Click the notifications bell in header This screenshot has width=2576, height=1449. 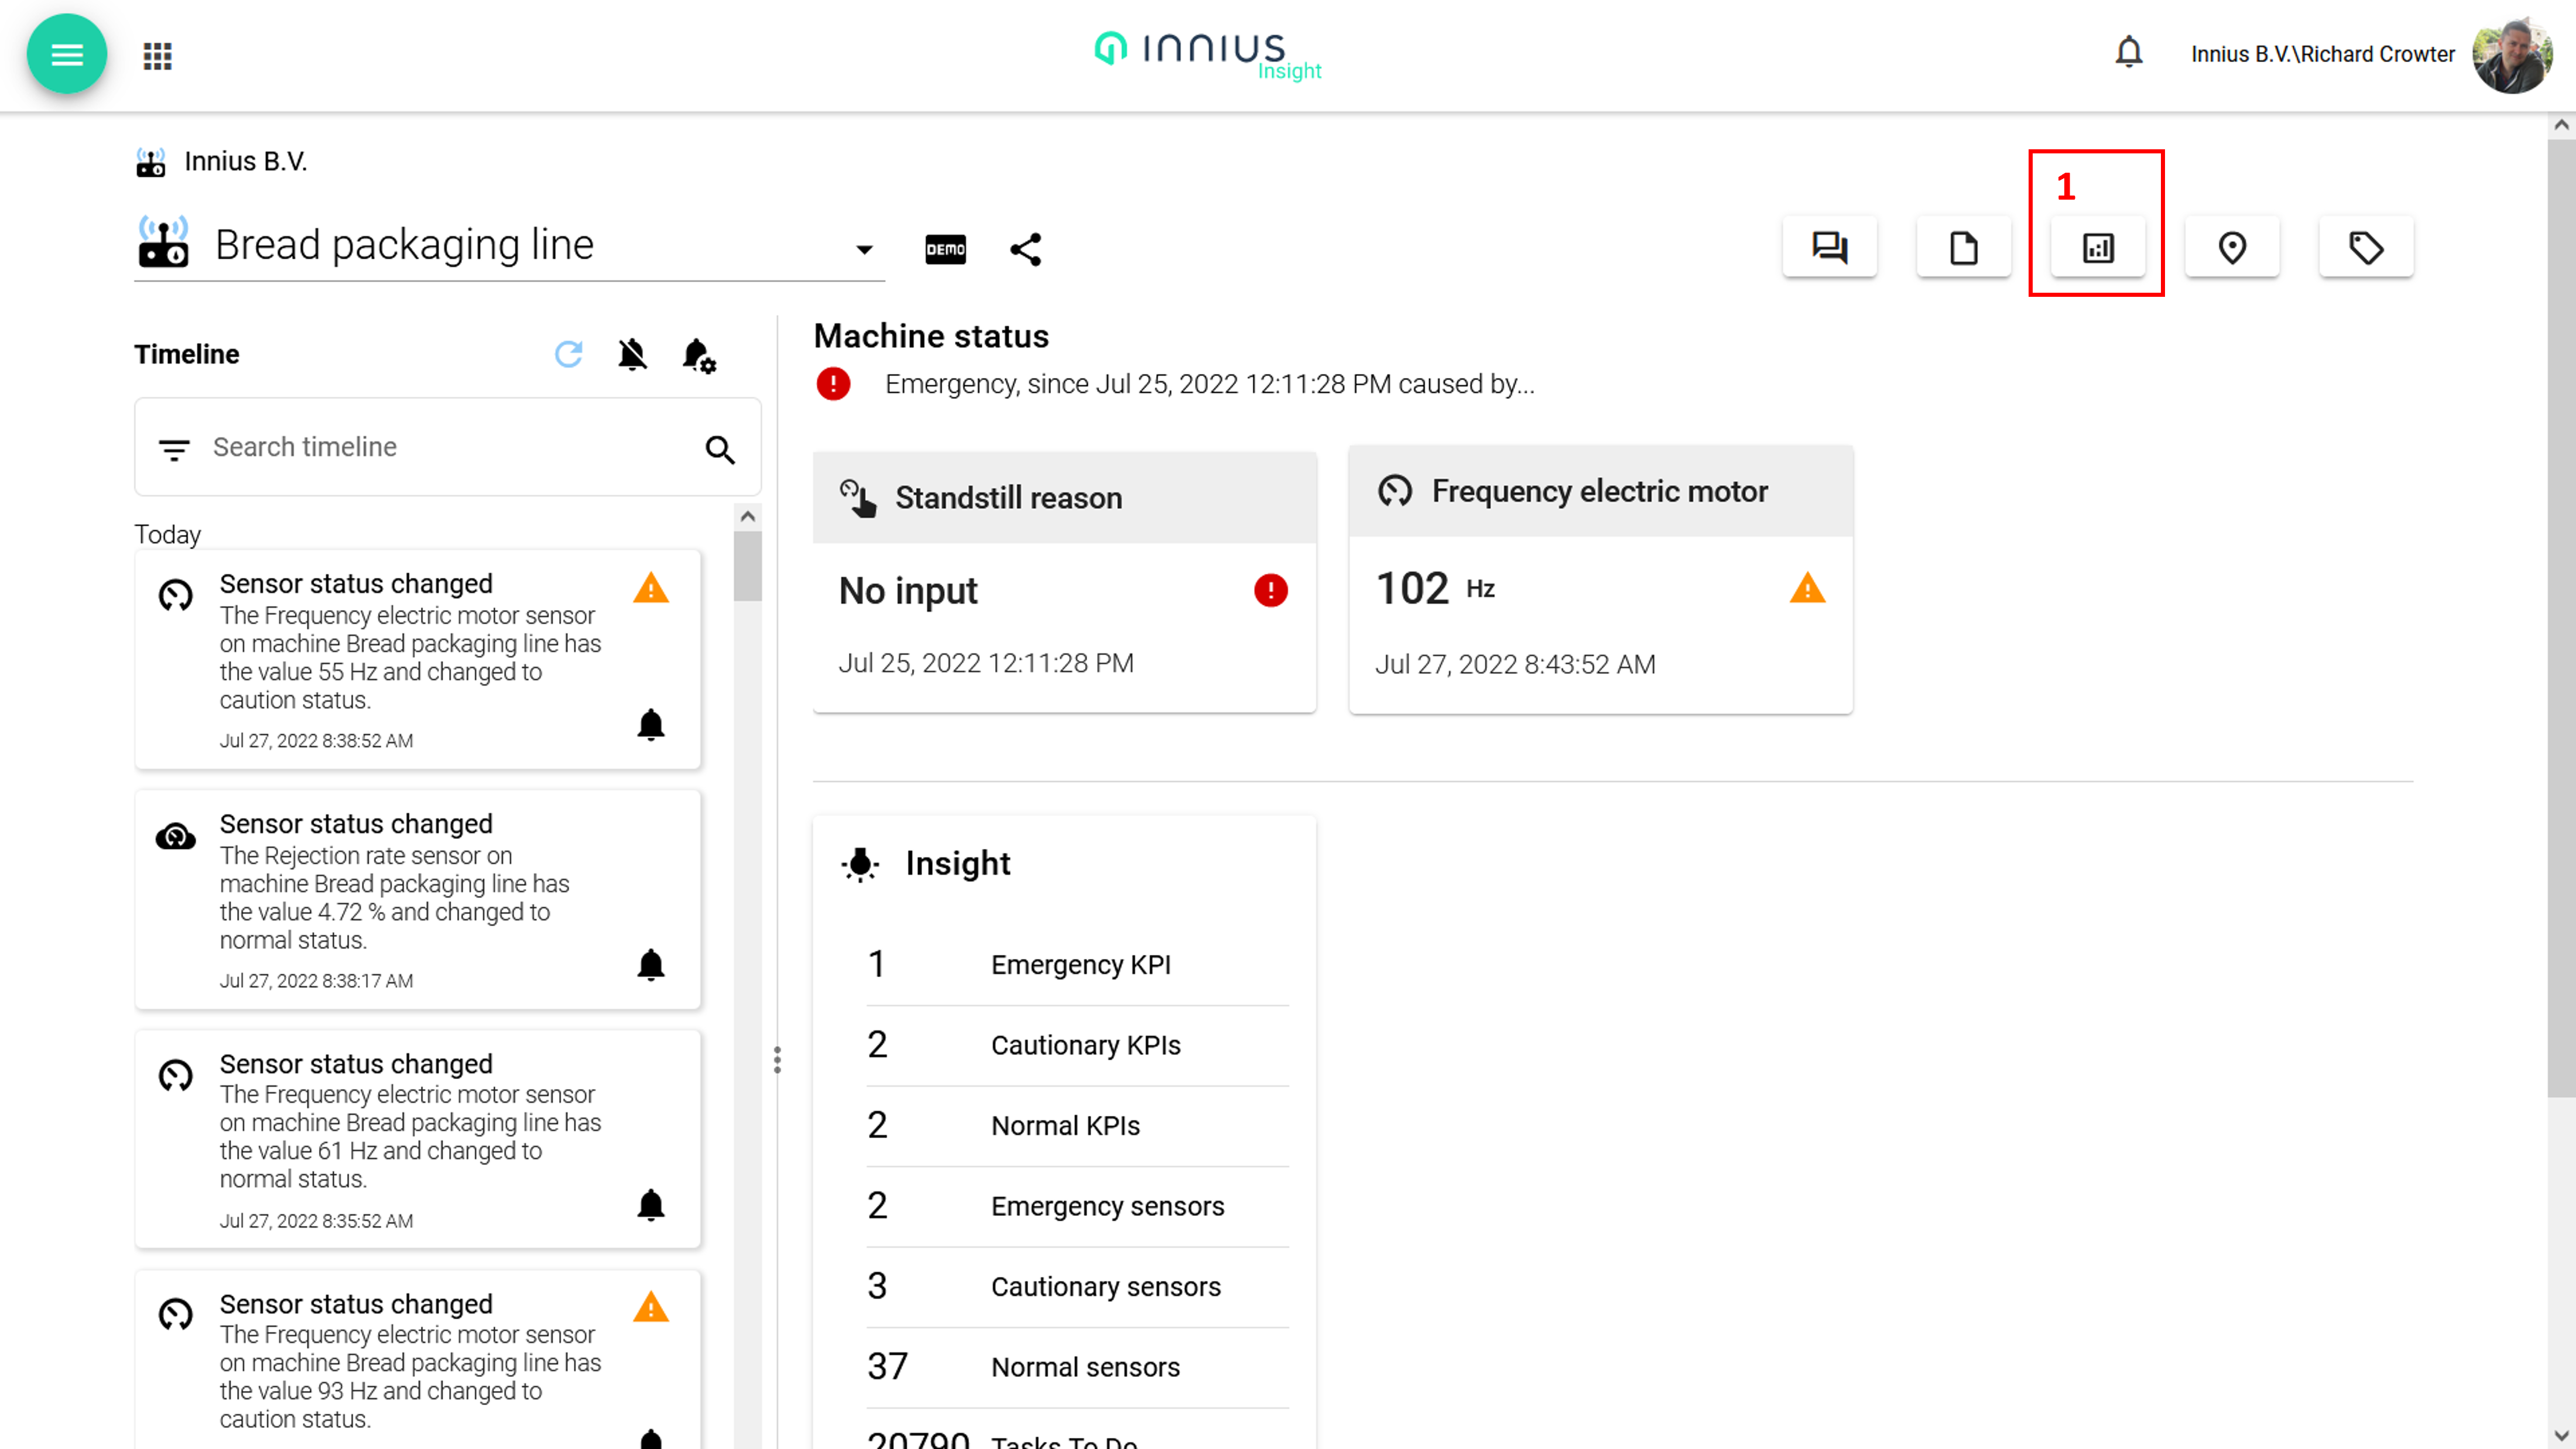tap(2128, 52)
